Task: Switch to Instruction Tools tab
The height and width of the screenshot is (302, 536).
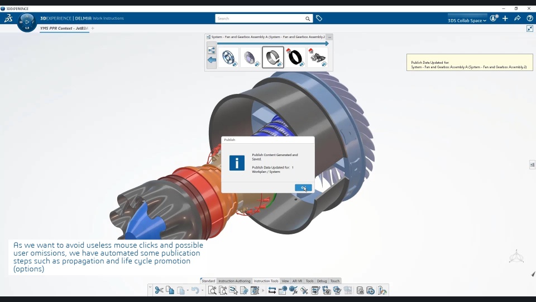Action: [x=266, y=281]
